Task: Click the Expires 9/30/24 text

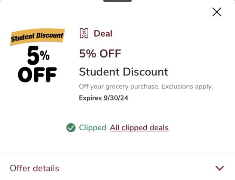Action: [104, 98]
